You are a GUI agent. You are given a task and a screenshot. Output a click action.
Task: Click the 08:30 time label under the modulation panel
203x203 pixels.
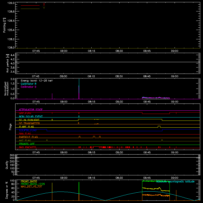[119, 102]
